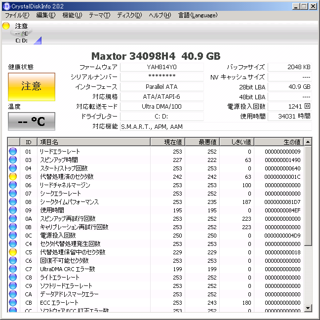Click the interface field Parallel ATA
This screenshot has height=320, width=320.
pos(162,87)
